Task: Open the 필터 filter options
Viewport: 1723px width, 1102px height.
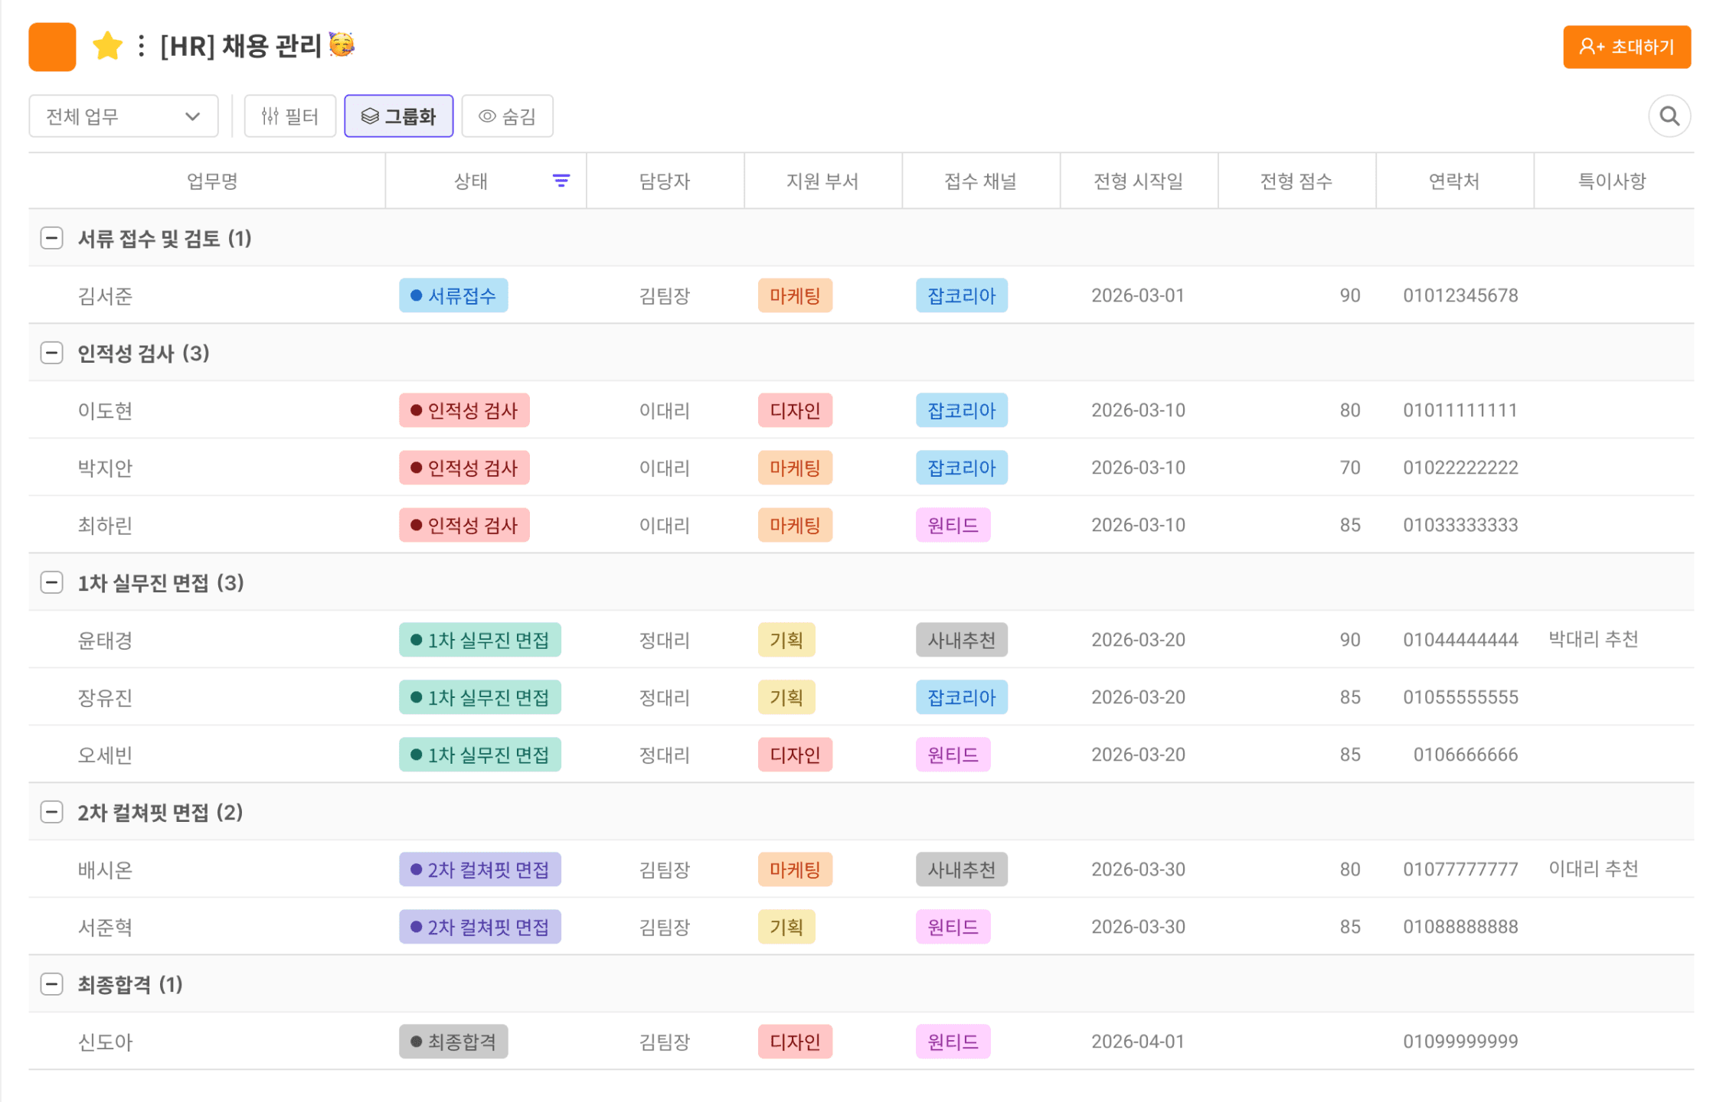Action: 289,116
